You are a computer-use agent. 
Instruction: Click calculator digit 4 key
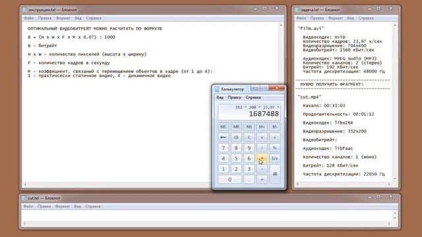223,159
